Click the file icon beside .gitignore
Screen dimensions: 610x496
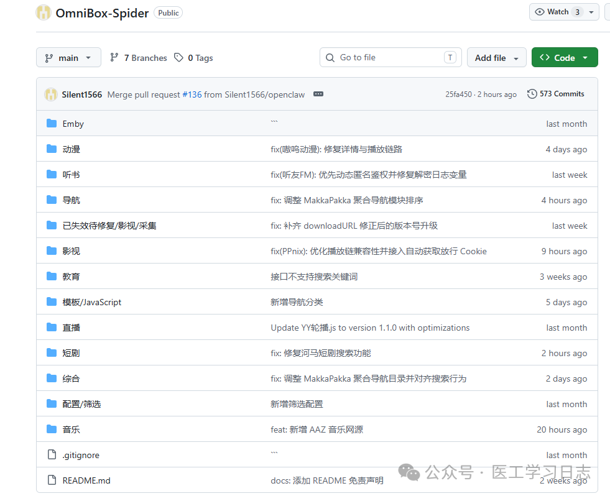(x=51, y=454)
